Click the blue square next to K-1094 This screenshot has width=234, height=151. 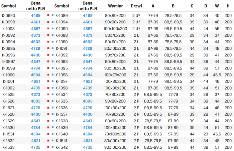(x=52, y=22)
